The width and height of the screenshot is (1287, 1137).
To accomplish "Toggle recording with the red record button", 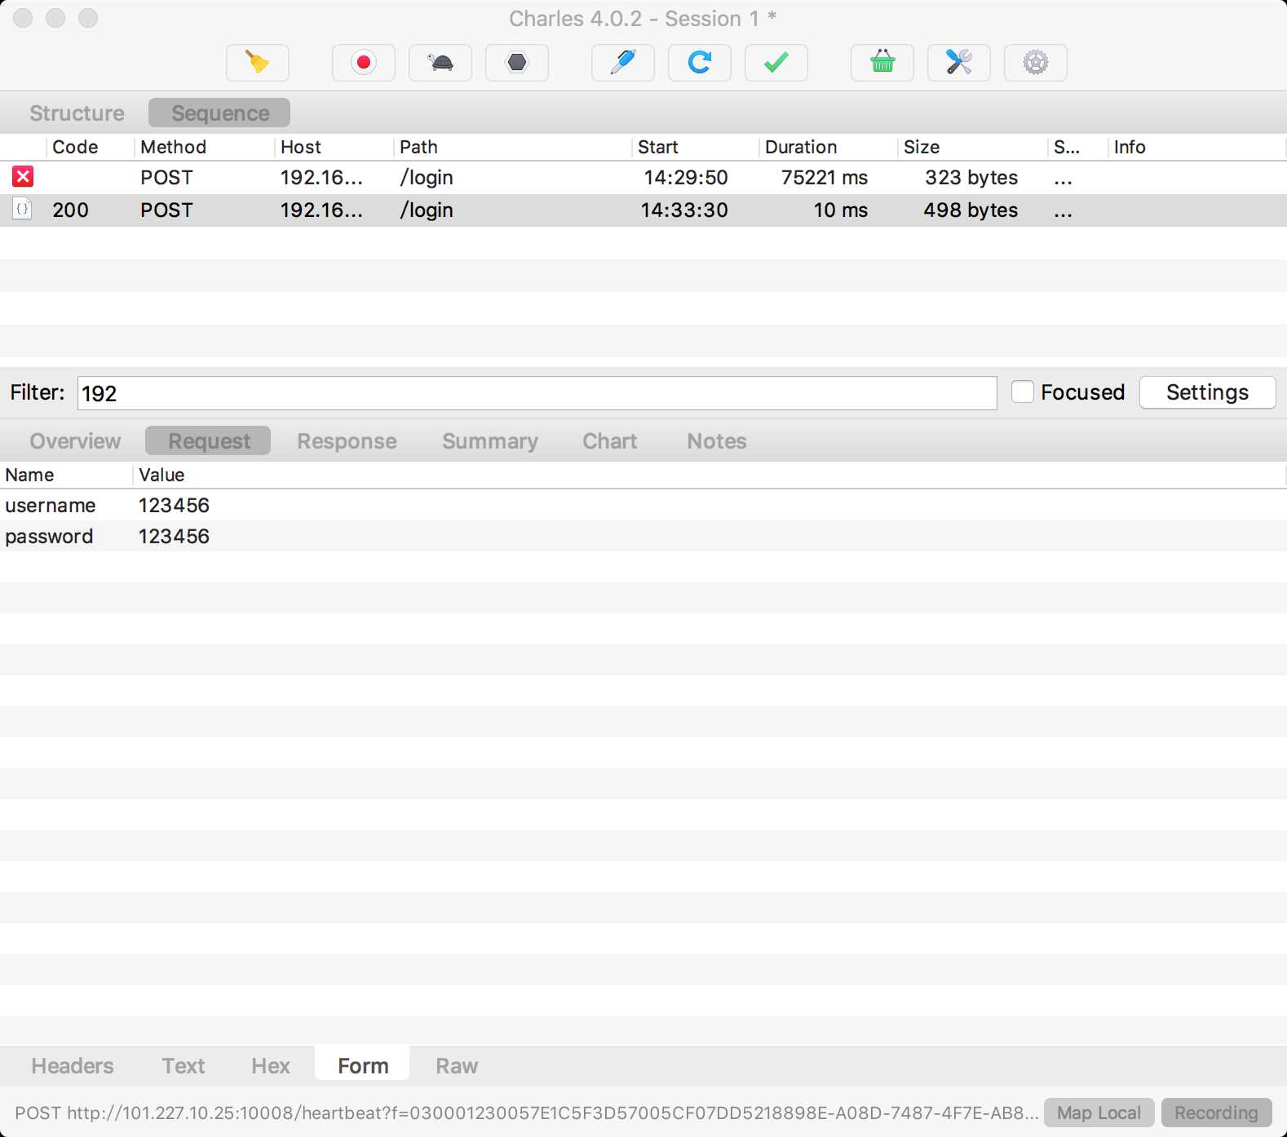I will coord(364,63).
